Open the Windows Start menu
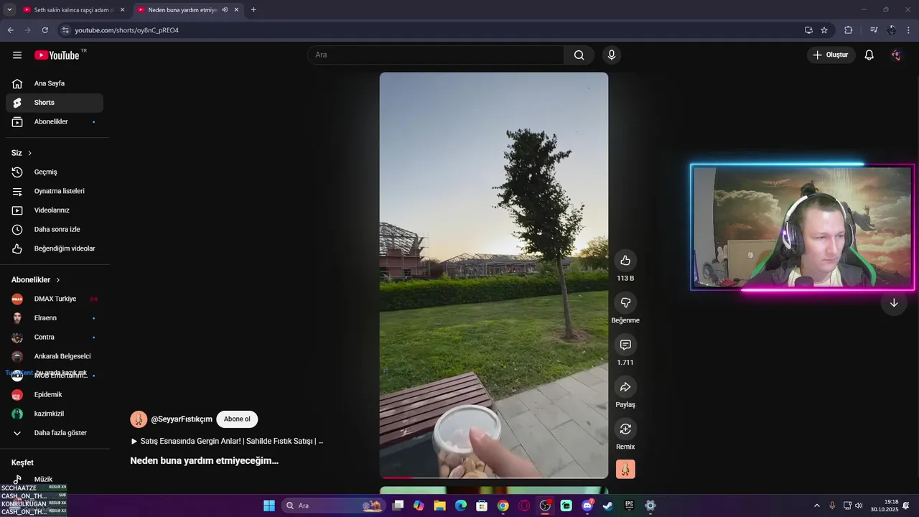The height and width of the screenshot is (517, 919). [269, 506]
